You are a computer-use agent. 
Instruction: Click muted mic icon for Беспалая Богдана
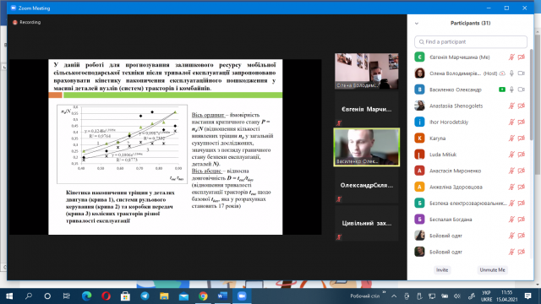[x=511, y=220]
